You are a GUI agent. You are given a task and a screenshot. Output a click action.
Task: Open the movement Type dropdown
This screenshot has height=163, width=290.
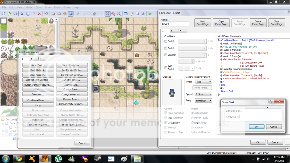pos(203,82)
